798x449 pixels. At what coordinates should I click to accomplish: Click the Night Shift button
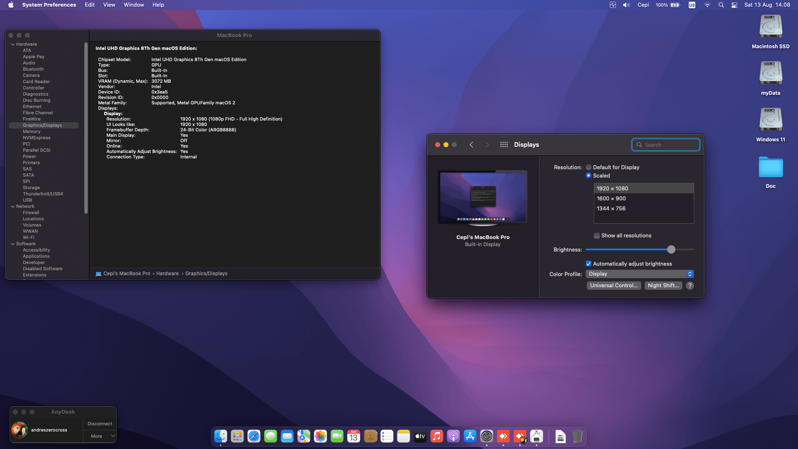click(x=663, y=285)
